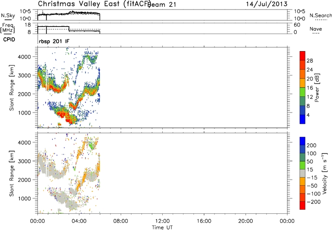This screenshot has height=230, width=332.
Task: Click the 'Beam 21' label
Action: click(162, 5)
